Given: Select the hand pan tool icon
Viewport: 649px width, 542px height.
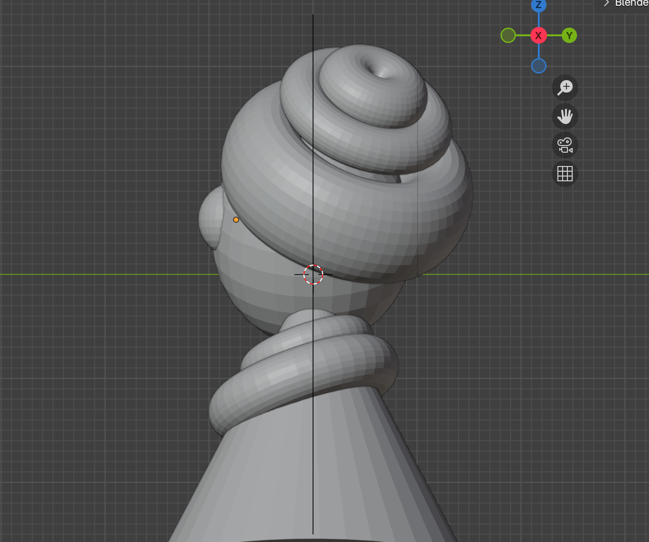Looking at the screenshot, I should [x=565, y=116].
